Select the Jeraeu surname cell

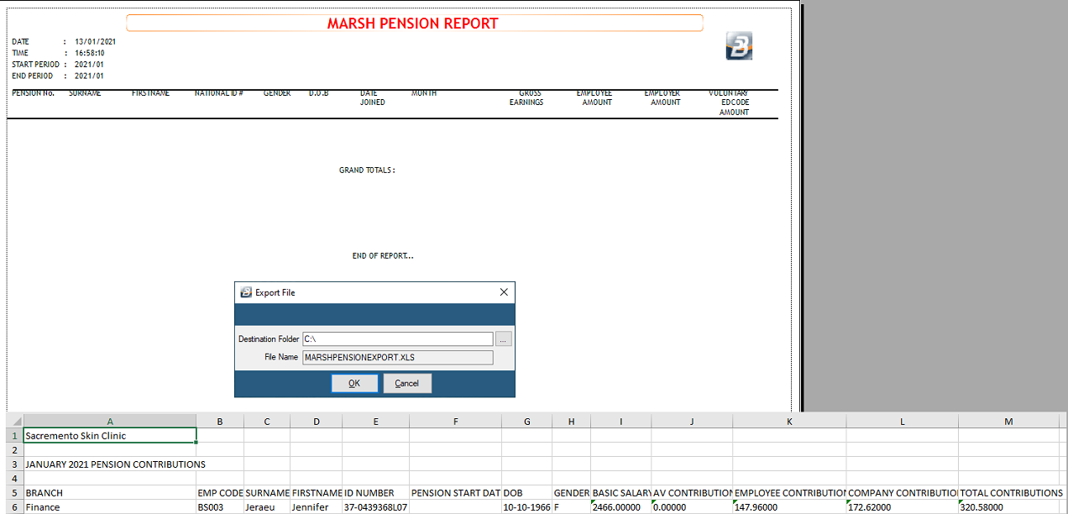pyautogui.click(x=267, y=507)
